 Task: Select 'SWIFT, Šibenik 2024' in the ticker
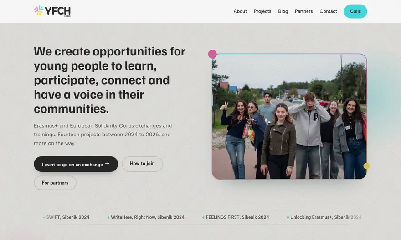[x=67, y=217]
